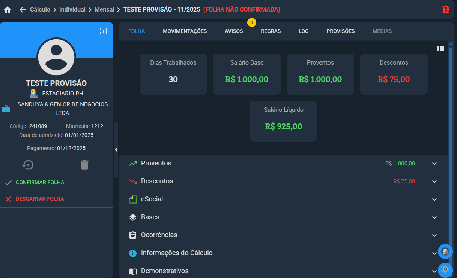Click Mensal in the breadcrumb
Screen dimensions: 457x278
104,10
